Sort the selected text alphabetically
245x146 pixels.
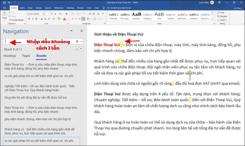click(99, 14)
